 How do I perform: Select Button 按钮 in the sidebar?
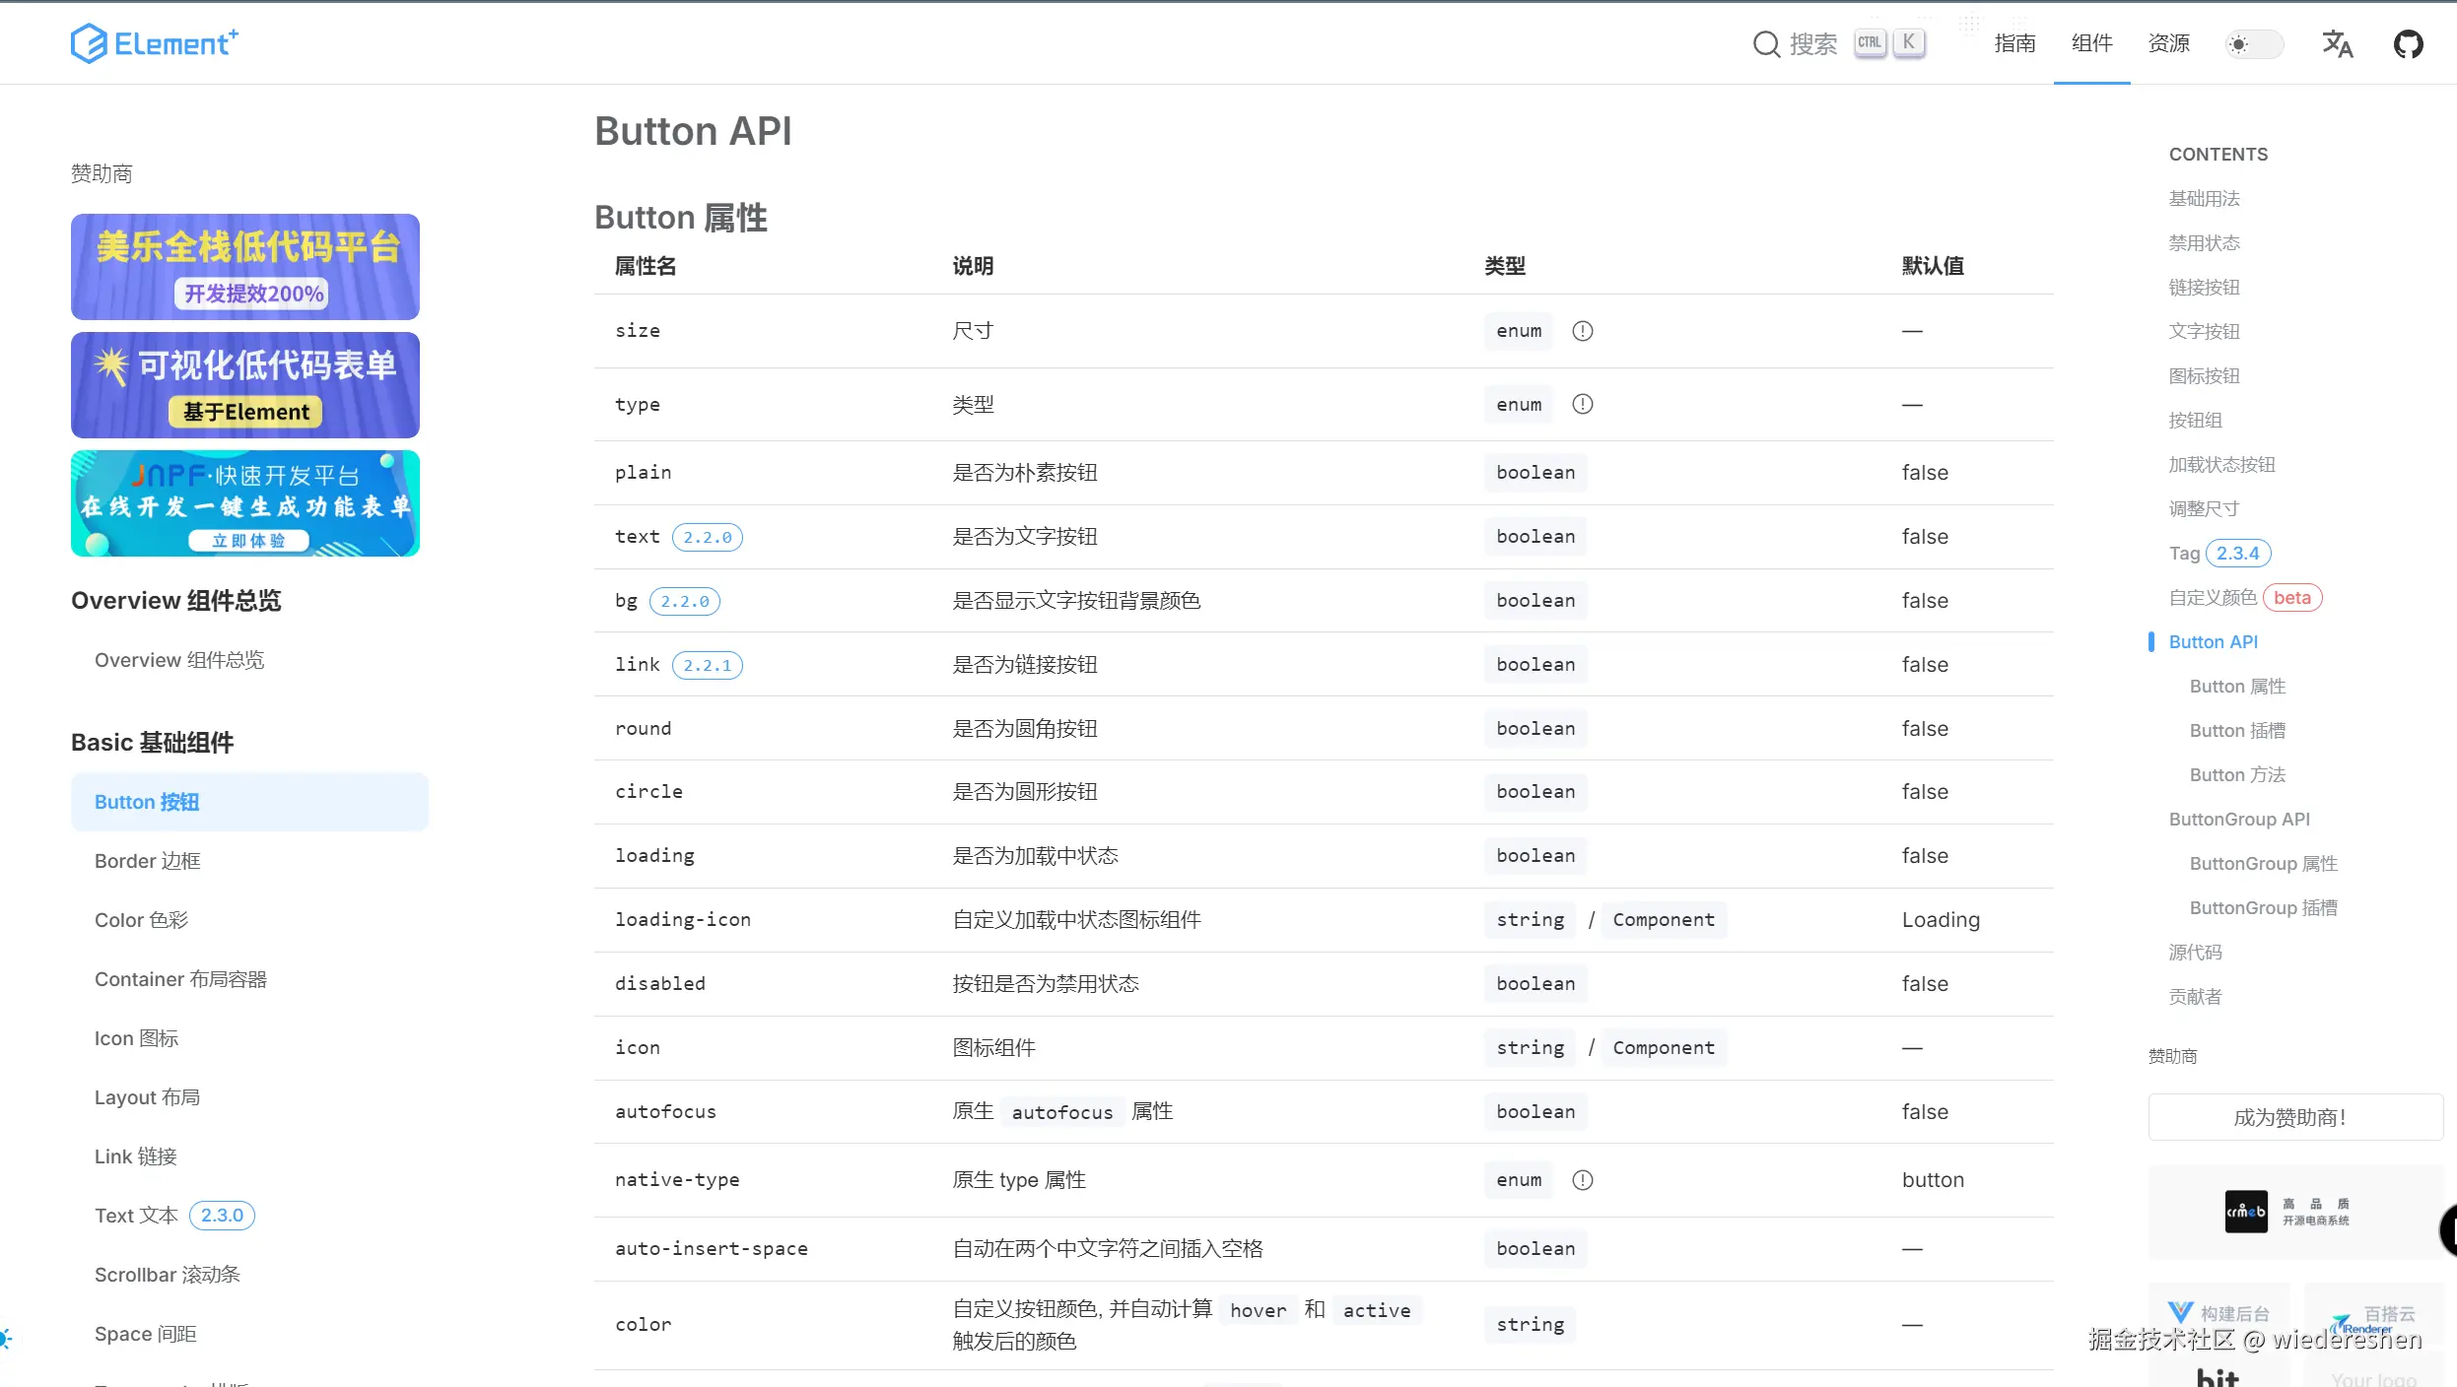point(147,801)
